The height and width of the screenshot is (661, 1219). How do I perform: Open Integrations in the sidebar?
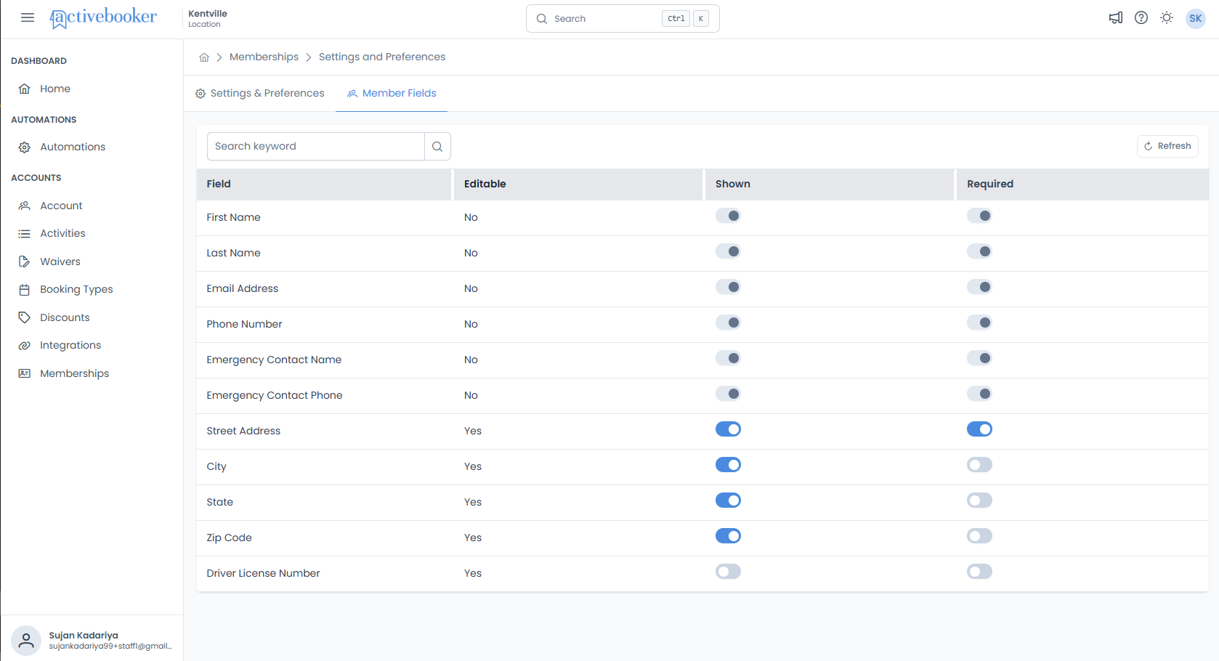click(70, 345)
